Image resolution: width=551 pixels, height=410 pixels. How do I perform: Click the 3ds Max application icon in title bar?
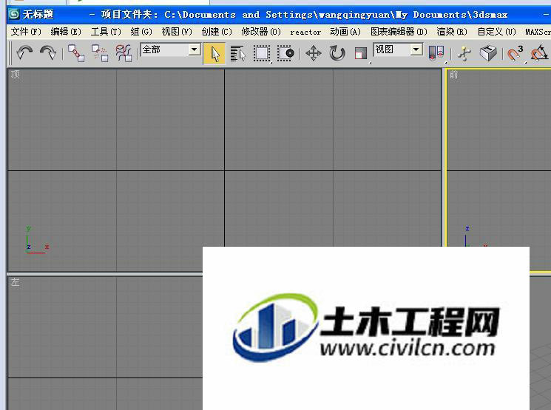click(14, 14)
